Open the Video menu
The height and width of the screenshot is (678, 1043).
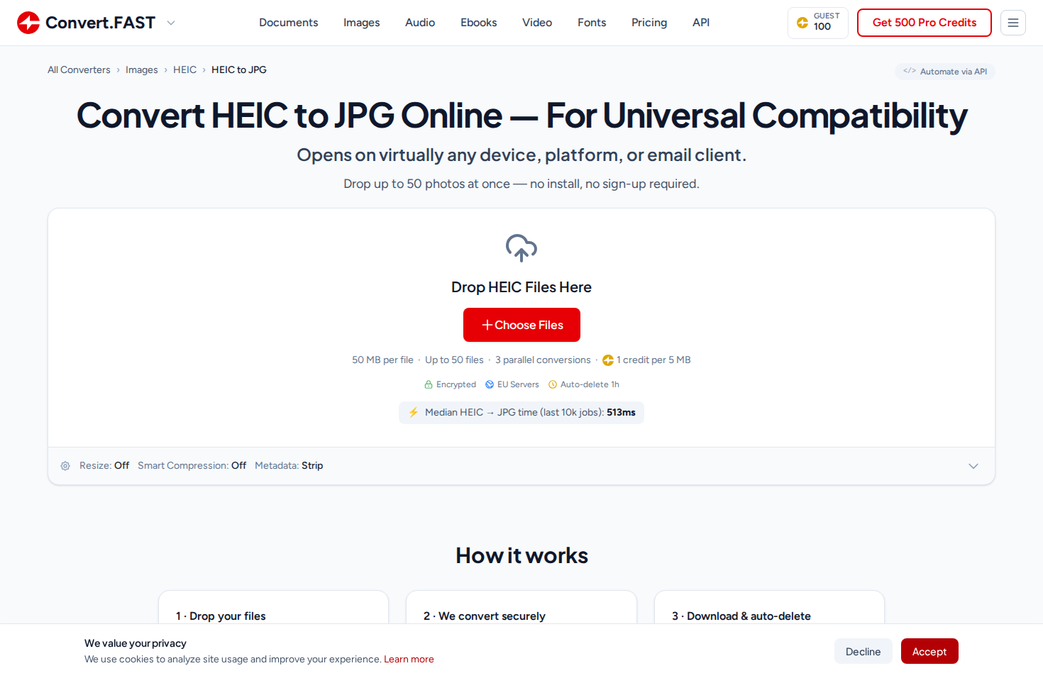537,23
